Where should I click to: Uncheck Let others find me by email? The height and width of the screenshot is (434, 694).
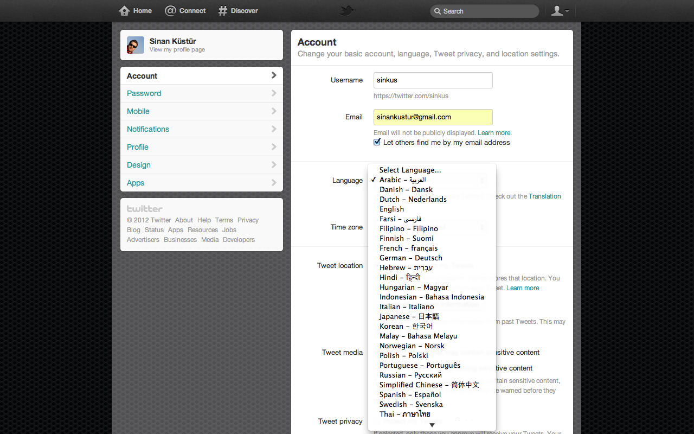point(377,142)
